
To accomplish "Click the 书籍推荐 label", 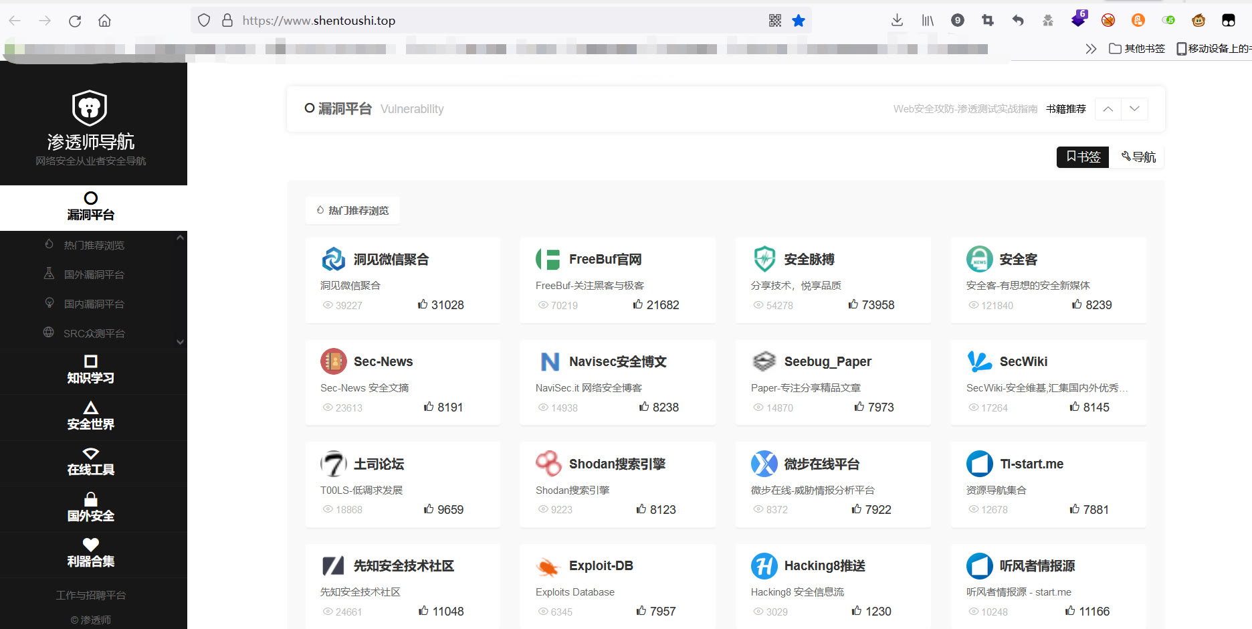I will pos(1066,109).
